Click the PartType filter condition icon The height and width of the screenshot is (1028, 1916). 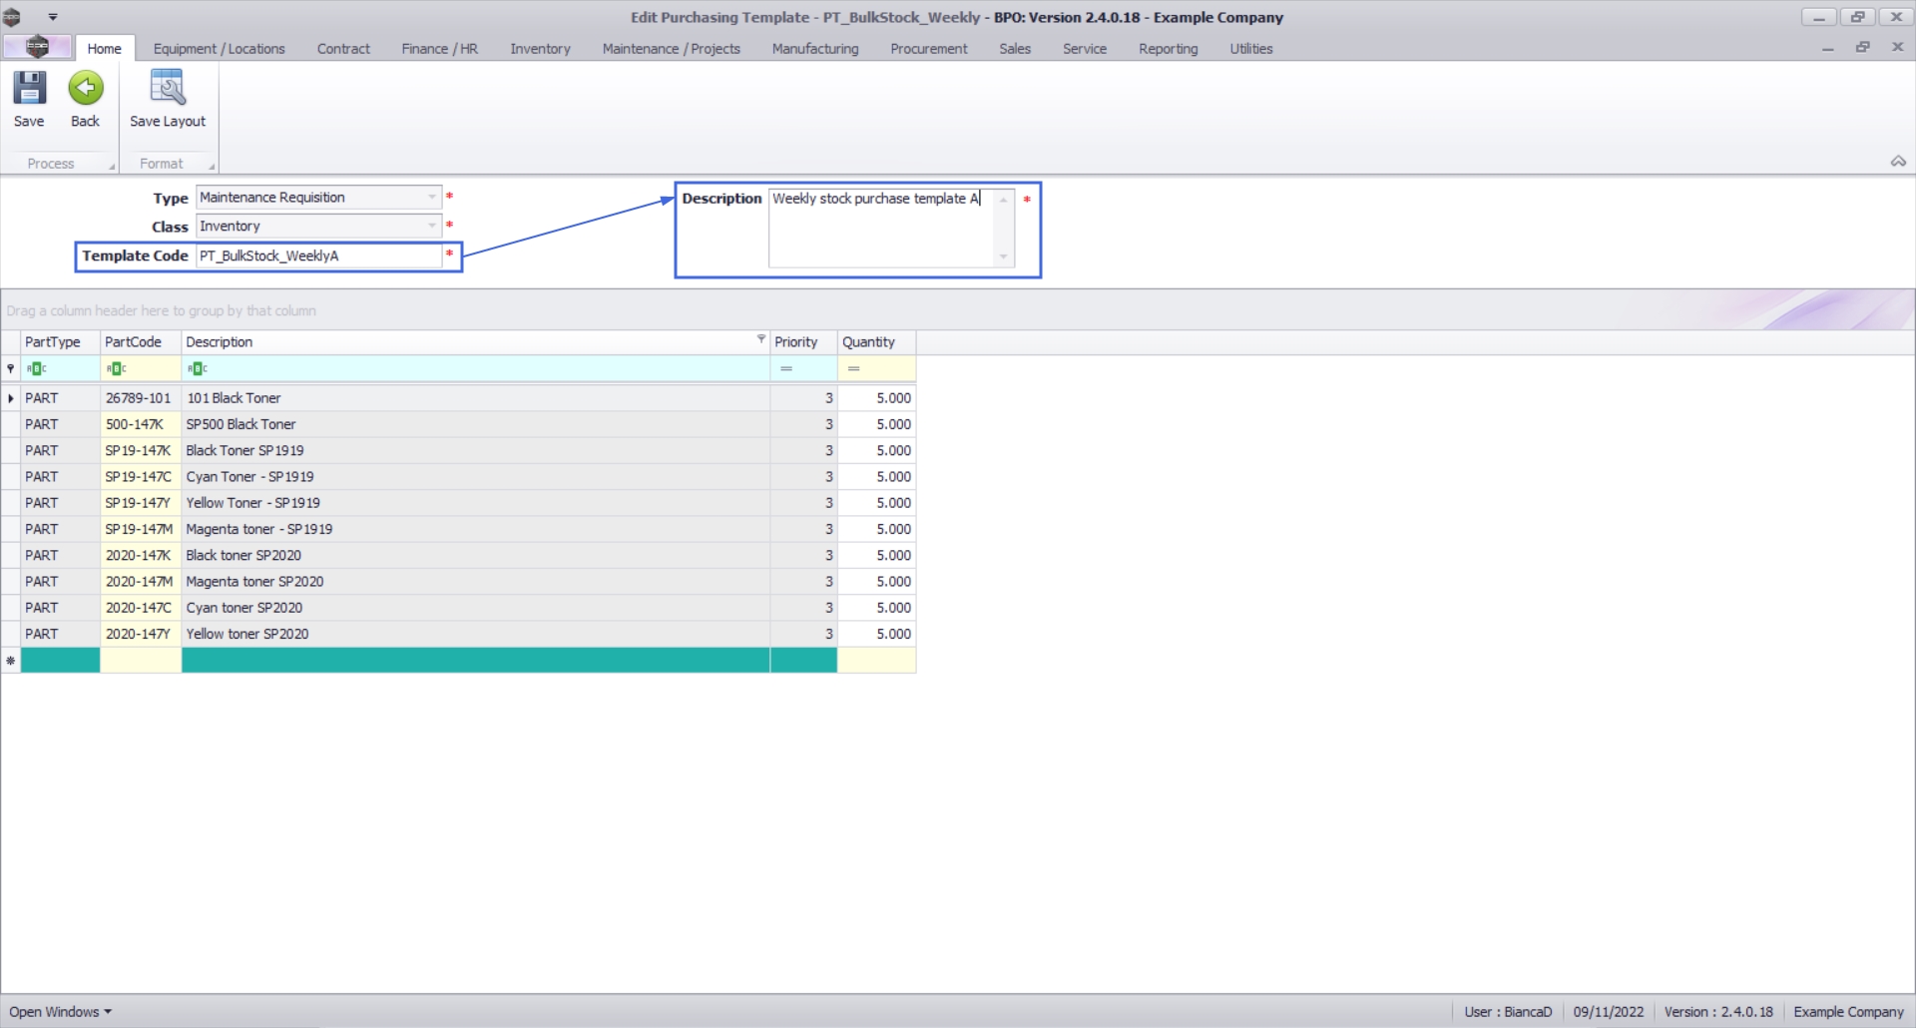tap(36, 369)
